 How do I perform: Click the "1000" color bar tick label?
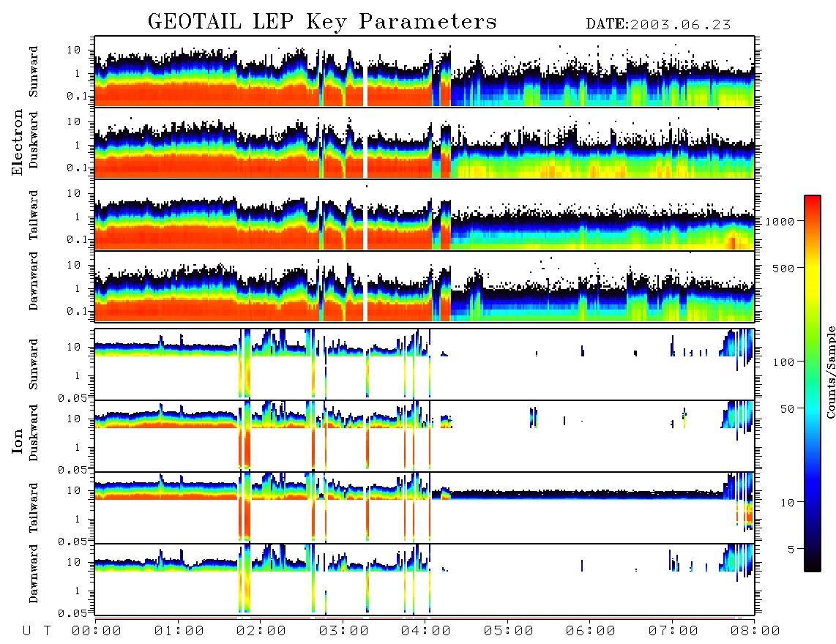pyautogui.click(x=780, y=221)
